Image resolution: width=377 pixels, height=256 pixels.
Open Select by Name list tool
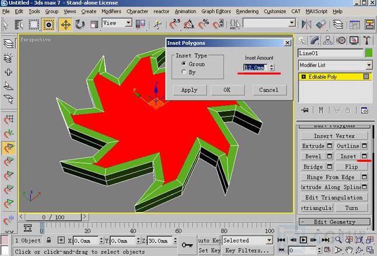(19, 25)
